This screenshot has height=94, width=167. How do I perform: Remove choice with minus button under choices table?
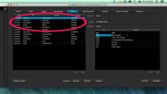pyautogui.click(x=151, y=73)
